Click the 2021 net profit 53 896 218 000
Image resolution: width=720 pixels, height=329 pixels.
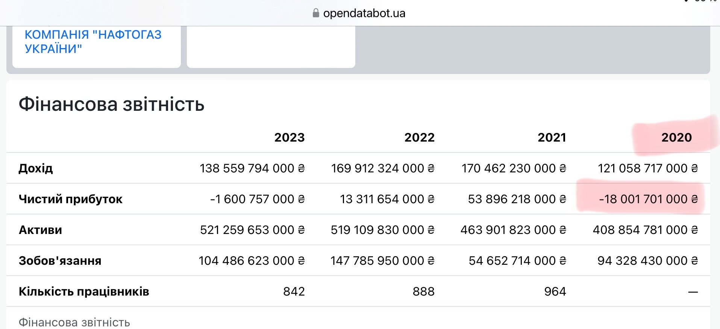click(x=517, y=199)
